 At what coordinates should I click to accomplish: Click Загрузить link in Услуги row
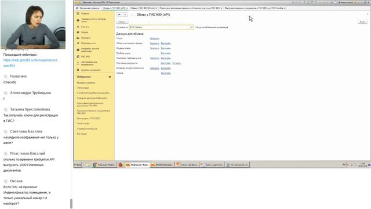coord(155,38)
